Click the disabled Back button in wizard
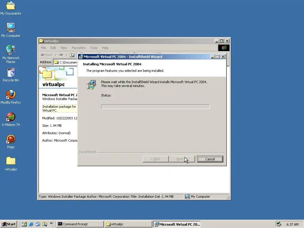 pyautogui.click(x=156, y=159)
